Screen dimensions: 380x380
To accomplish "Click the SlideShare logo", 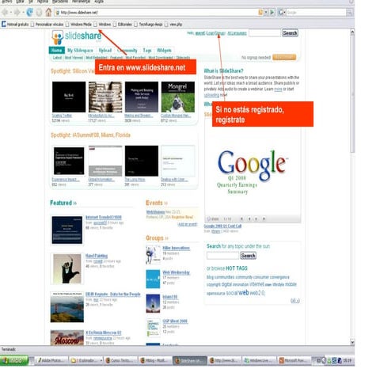I will point(77,37).
